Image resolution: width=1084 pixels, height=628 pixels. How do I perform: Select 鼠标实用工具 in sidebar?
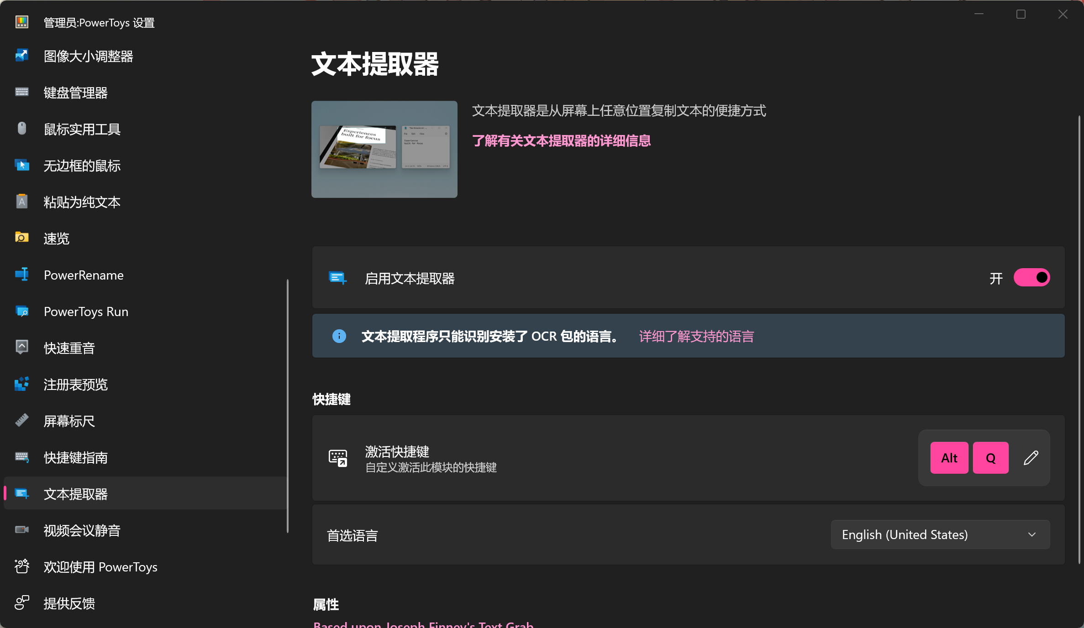(145, 129)
